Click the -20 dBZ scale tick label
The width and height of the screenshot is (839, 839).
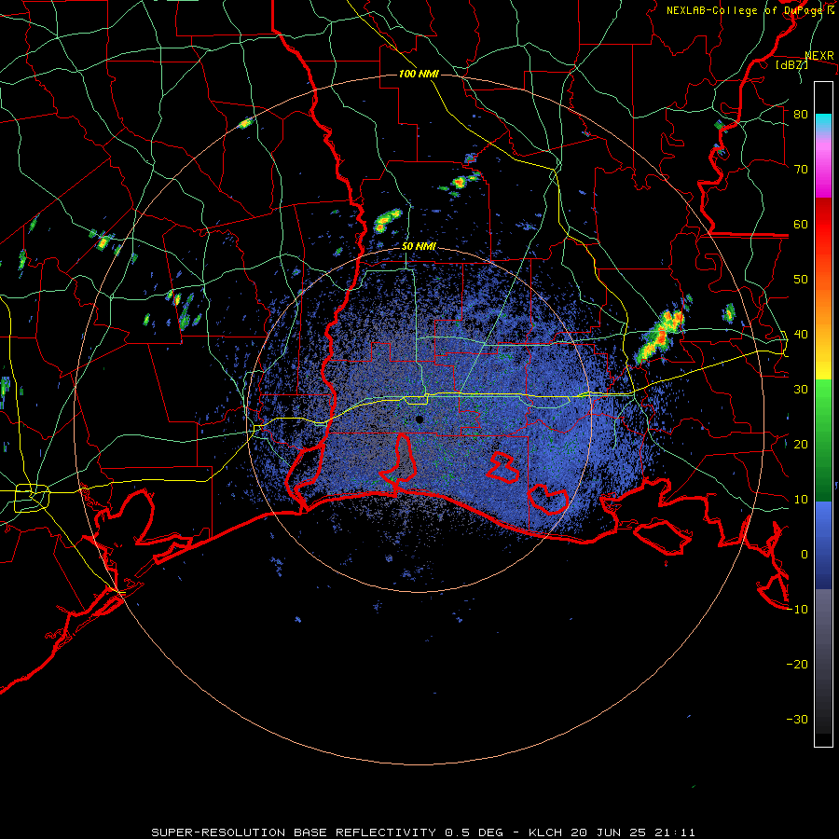[x=797, y=664]
